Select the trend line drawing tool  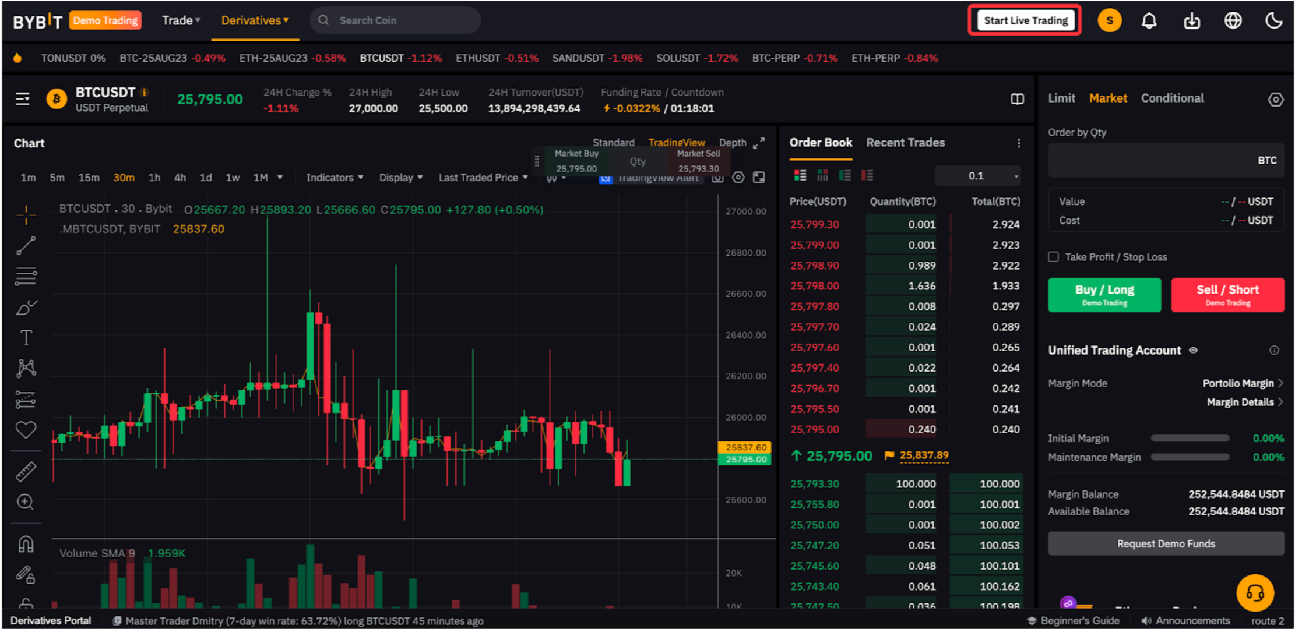(26, 246)
